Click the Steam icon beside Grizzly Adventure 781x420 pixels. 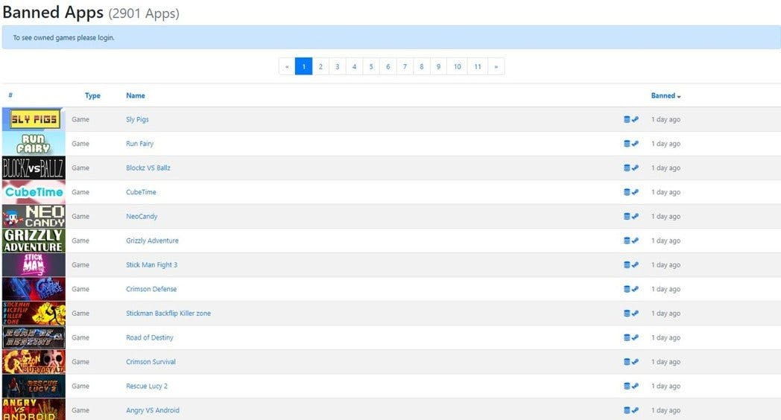[x=635, y=241]
